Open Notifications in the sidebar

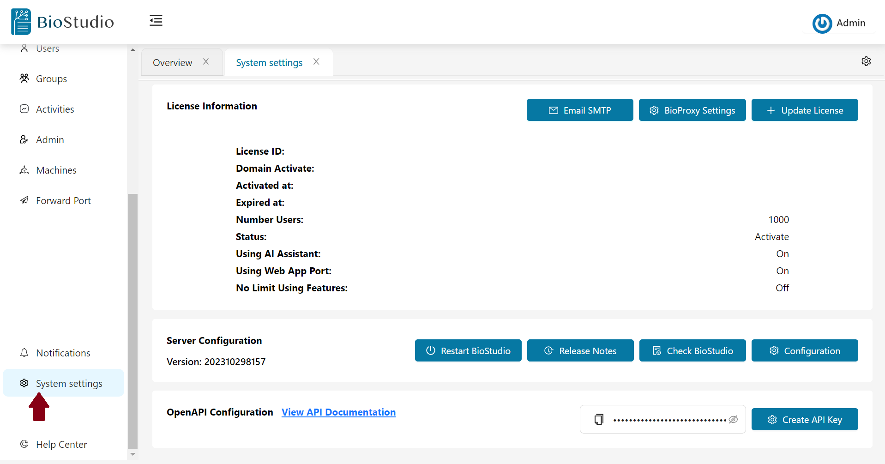63,353
